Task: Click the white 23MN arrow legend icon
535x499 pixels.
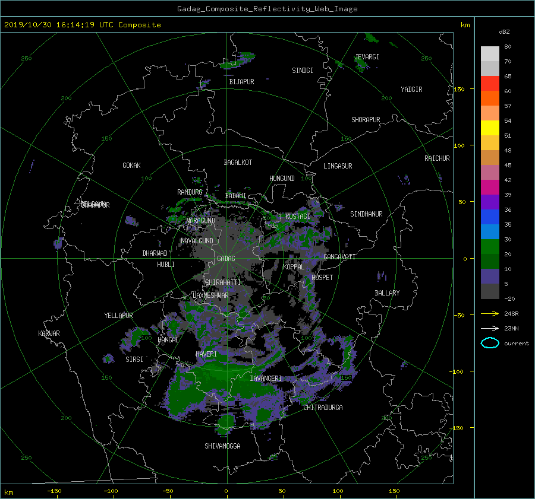Action: 490,328
